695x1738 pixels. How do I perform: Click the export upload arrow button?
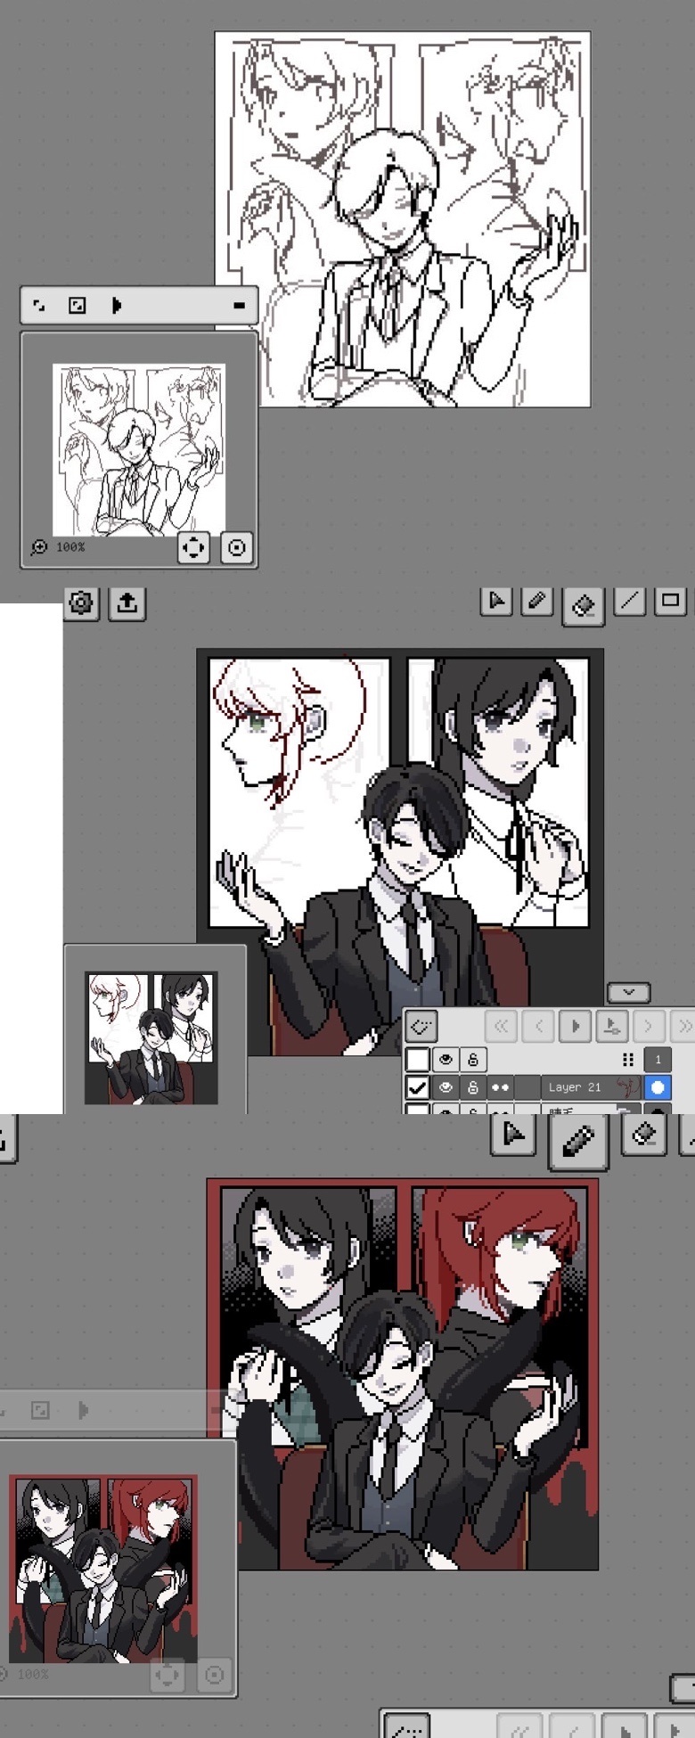pyautogui.click(x=127, y=603)
